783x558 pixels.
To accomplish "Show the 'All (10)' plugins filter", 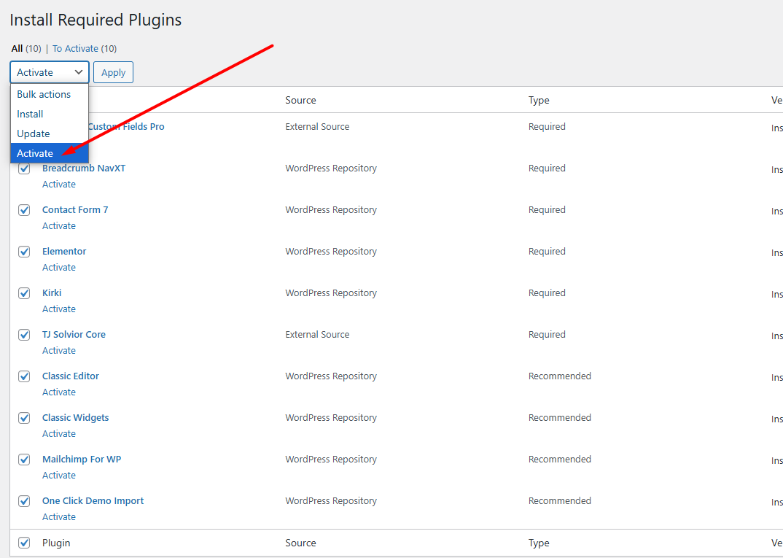I will pos(26,48).
